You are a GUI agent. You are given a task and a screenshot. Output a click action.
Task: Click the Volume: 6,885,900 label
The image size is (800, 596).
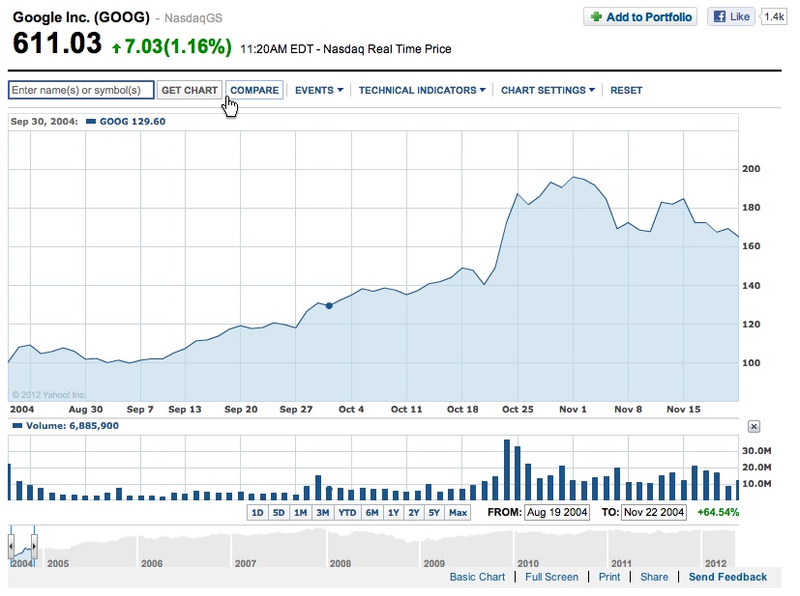pyautogui.click(x=73, y=425)
